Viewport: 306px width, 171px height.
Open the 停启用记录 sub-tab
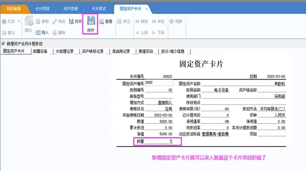pyautogui.click(x=121, y=51)
